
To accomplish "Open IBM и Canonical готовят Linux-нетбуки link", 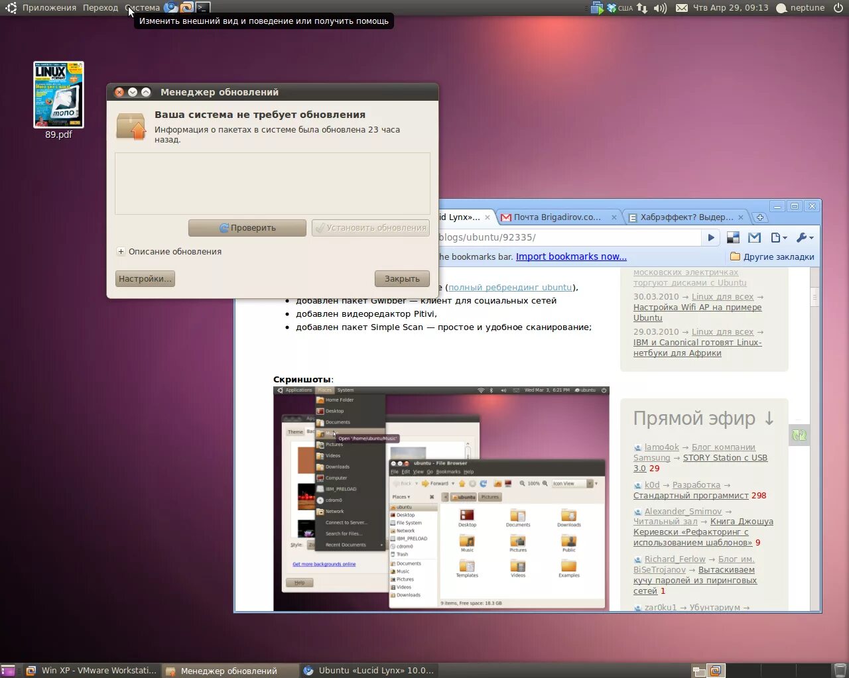I will coord(697,348).
